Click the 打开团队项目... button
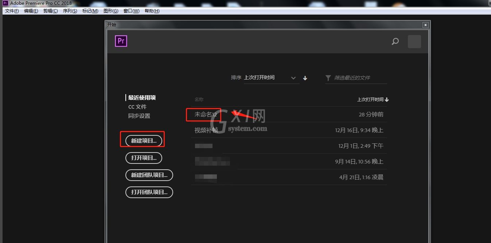This screenshot has height=243, width=491. 149,192
